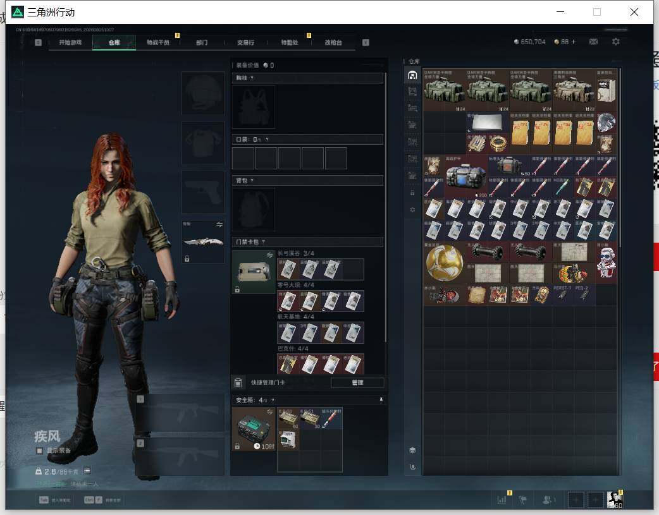Click the 650,704 currency balance
This screenshot has width=659, height=515.
(x=529, y=42)
